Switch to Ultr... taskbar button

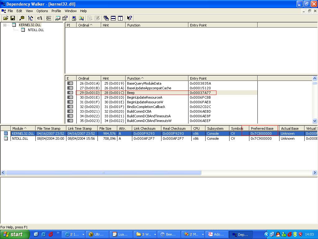[x=97, y=234]
